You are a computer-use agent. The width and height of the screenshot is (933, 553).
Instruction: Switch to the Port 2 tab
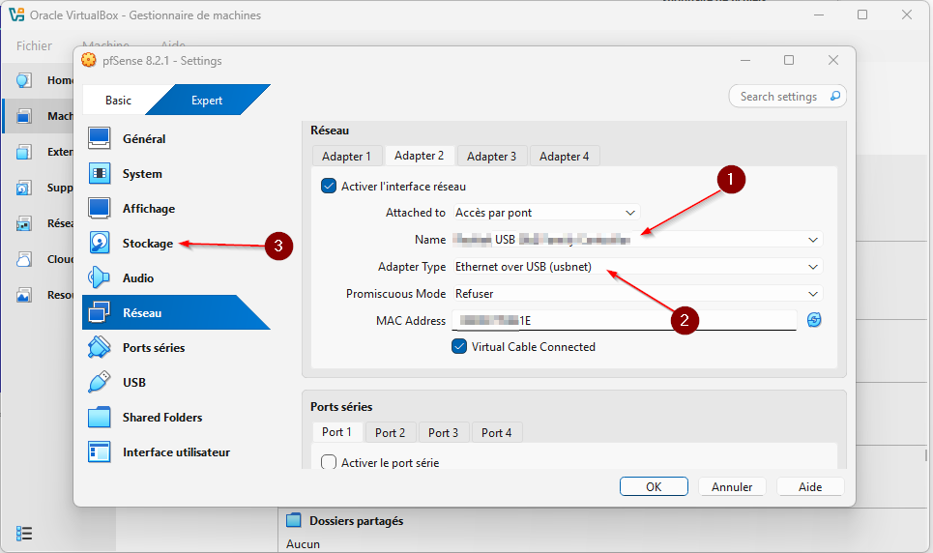(x=390, y=432)
